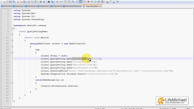The height and width of the screenshot is (109, 194).
Task: Collapse the Main method fold on line 11
Action: (12, 41)
